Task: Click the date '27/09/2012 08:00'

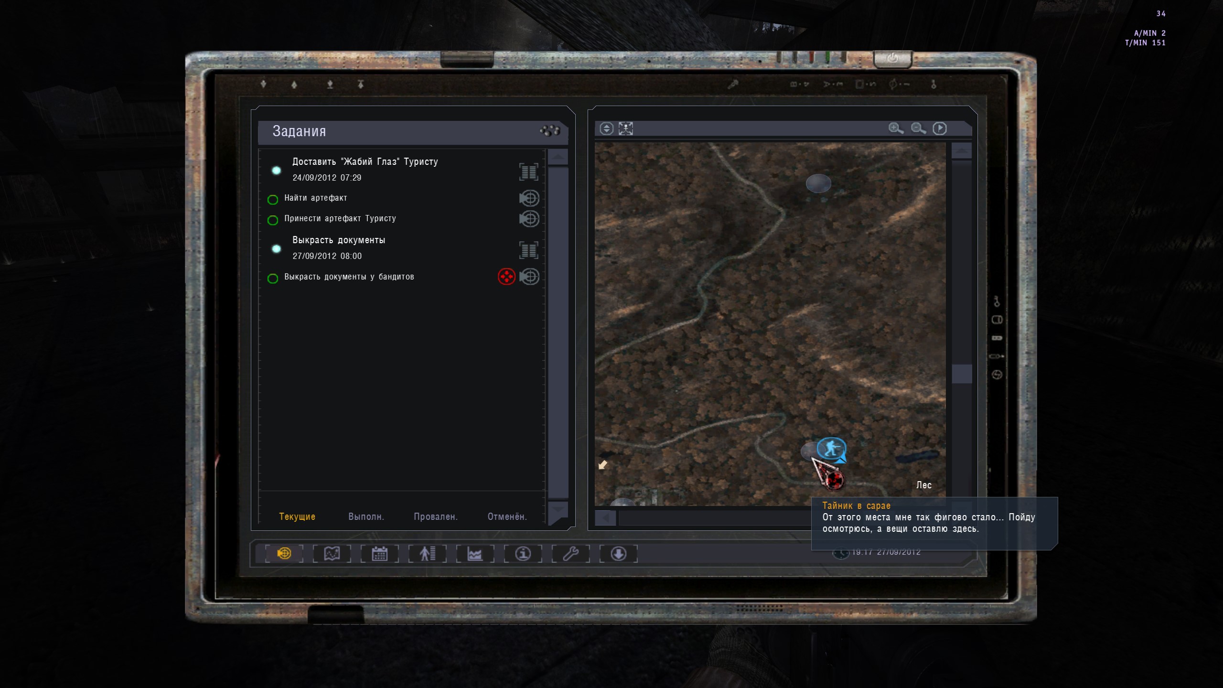Action: point(327,256)
